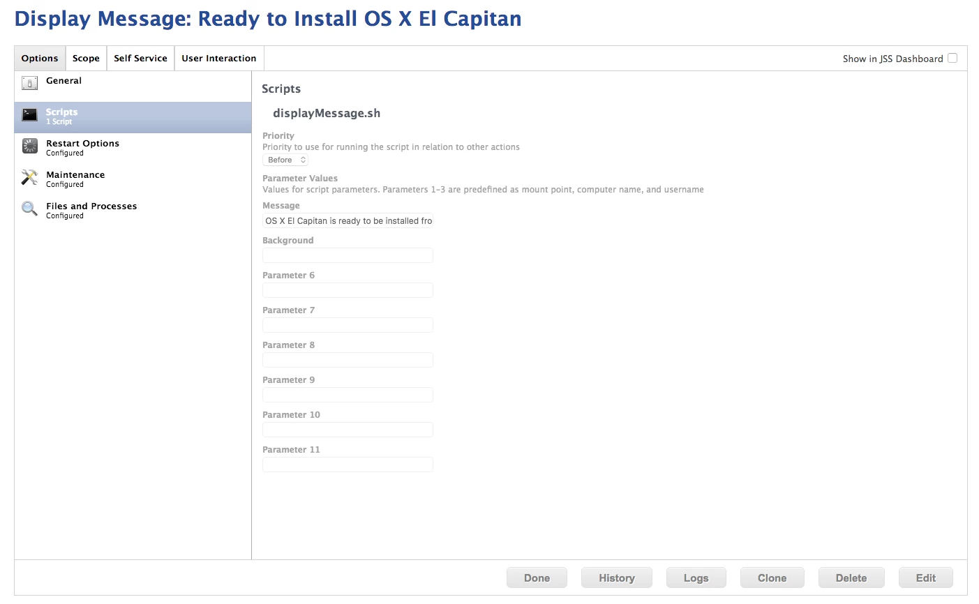
Task: Click the History button
Action: (x=617, y=577)
